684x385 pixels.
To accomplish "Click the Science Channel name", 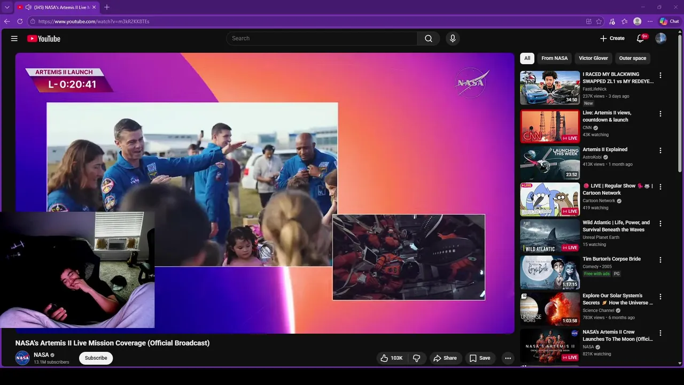I will pyautogui.click(x=598, y=311).
